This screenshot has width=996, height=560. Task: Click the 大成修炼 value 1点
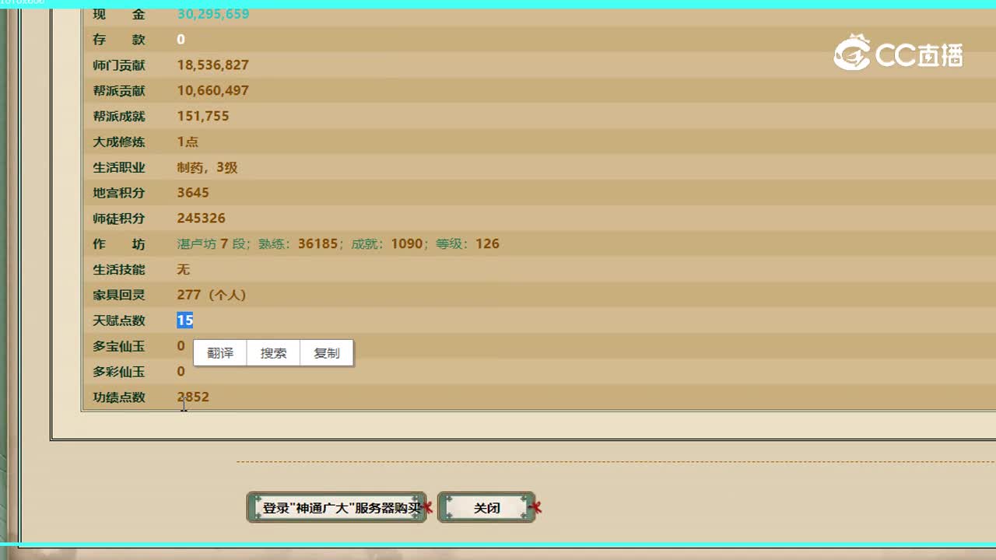[x=188, y=142]
